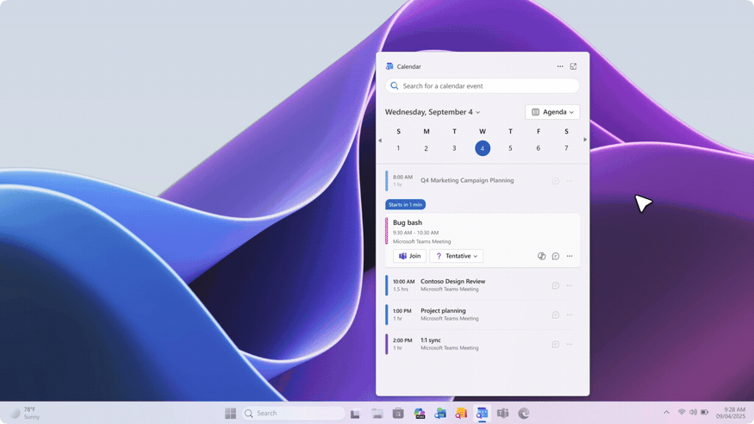The image size is (754, 424).
Task: More options for Q4 Marketing Campaign Planning
Action: 570,181
